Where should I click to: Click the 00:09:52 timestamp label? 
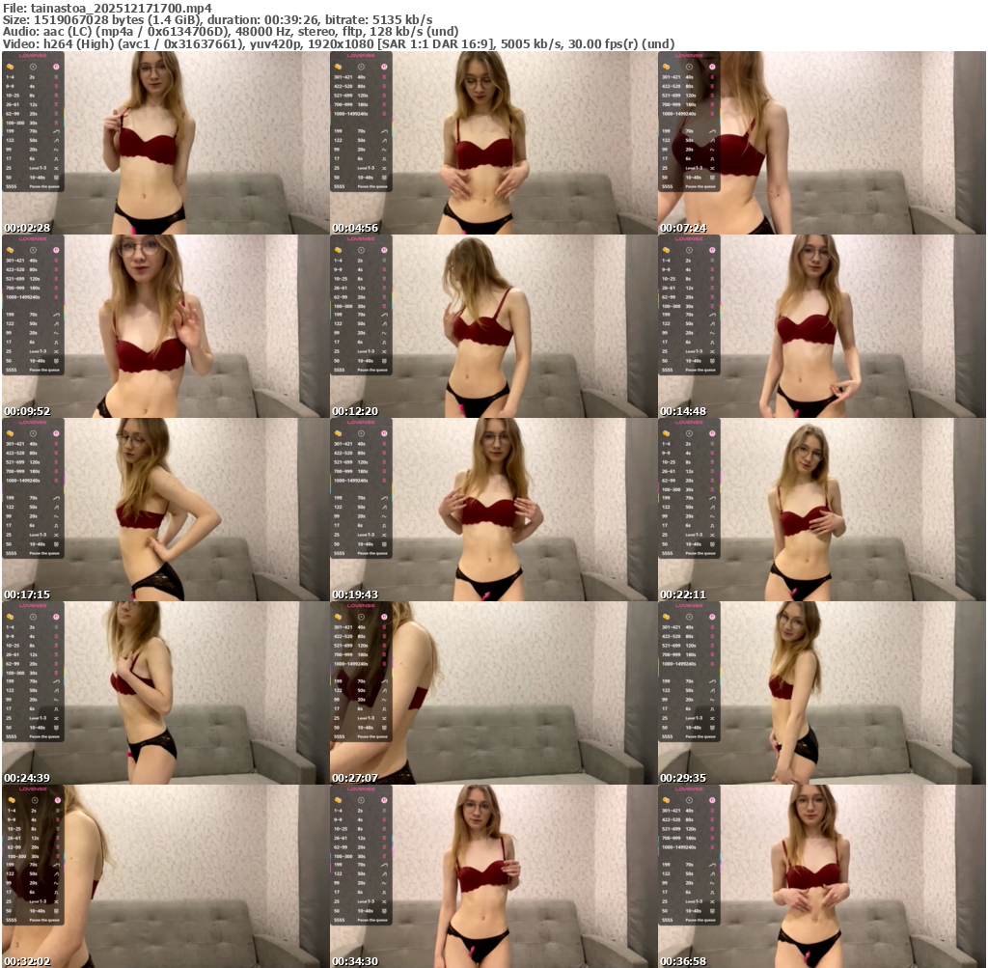(x=26, y=411)
